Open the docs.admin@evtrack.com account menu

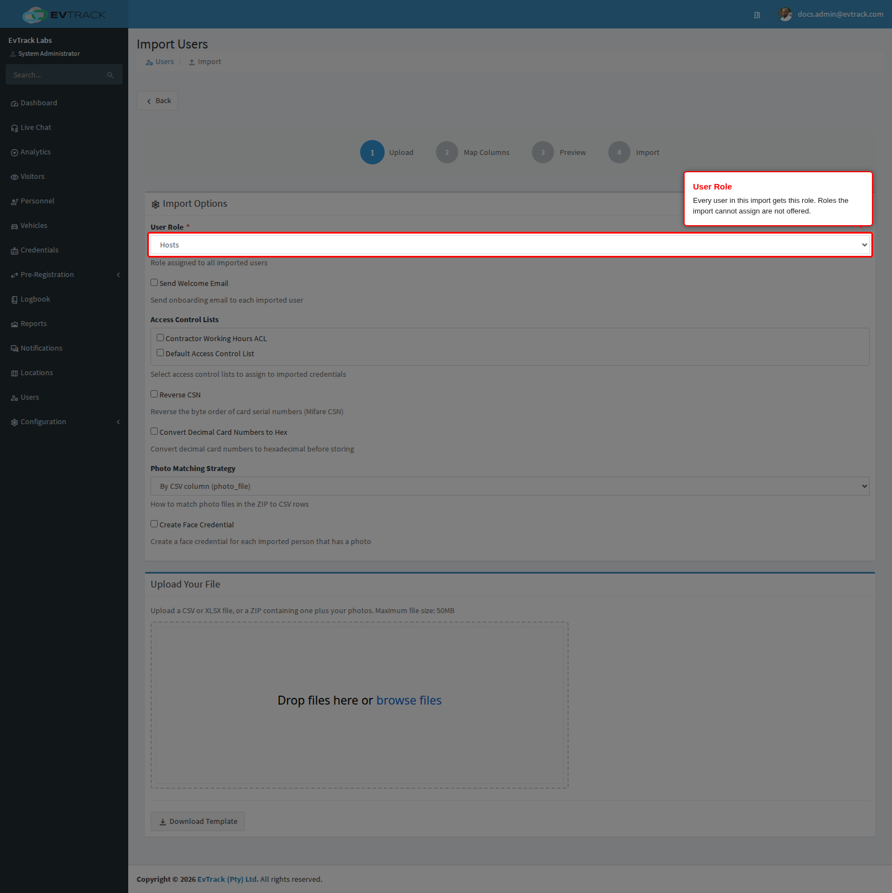tap(831, 14)
